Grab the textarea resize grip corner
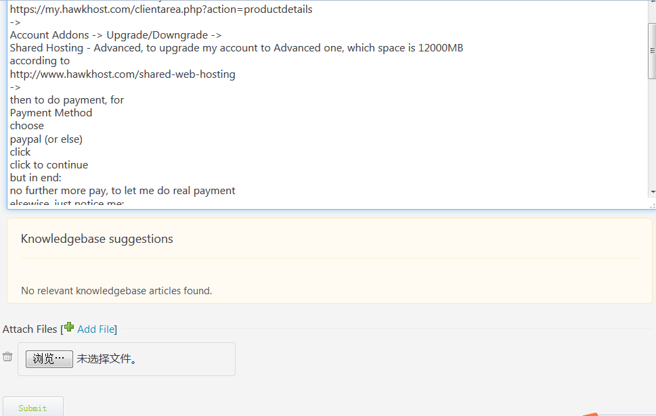This screenshot has width=656, height=416. (652, 205)
